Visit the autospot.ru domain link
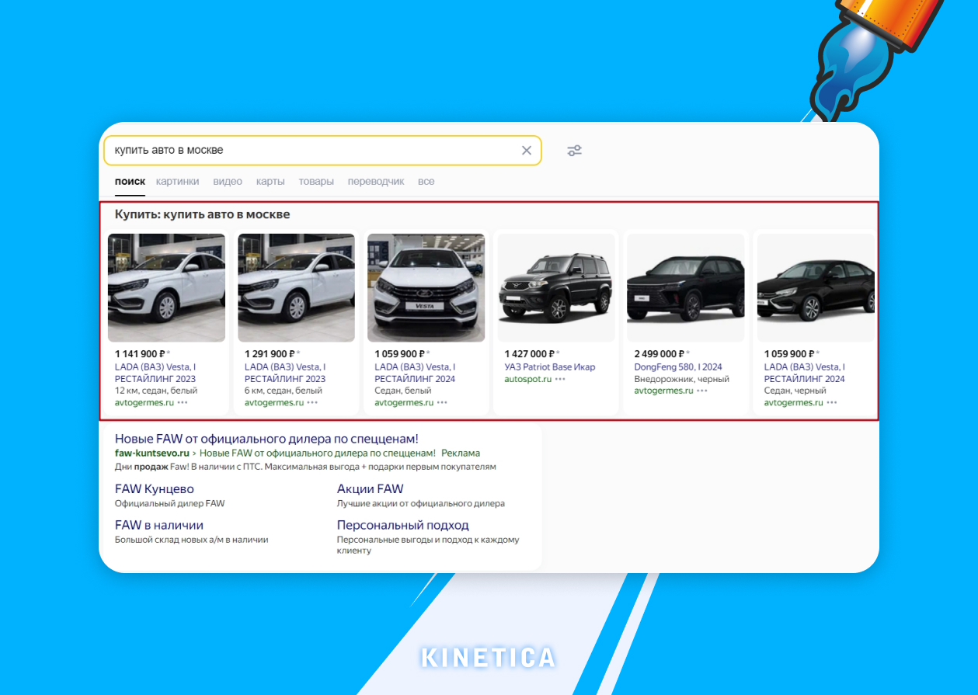 [x=528, y=379]
